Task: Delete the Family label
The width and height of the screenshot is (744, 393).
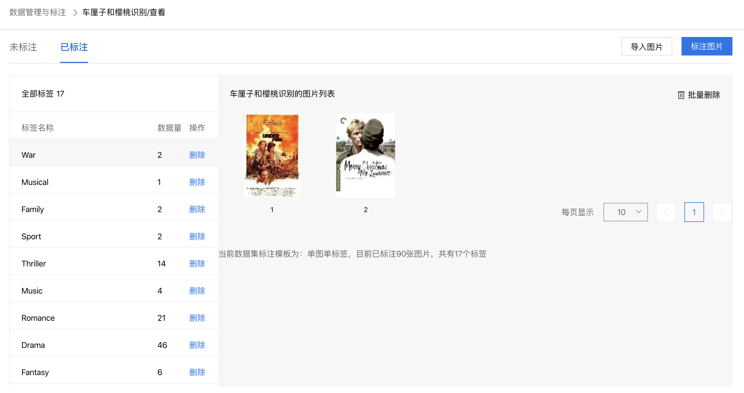Action: point(197,209)
